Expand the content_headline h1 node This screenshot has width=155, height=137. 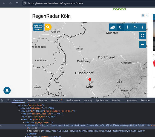coord(21,114)
